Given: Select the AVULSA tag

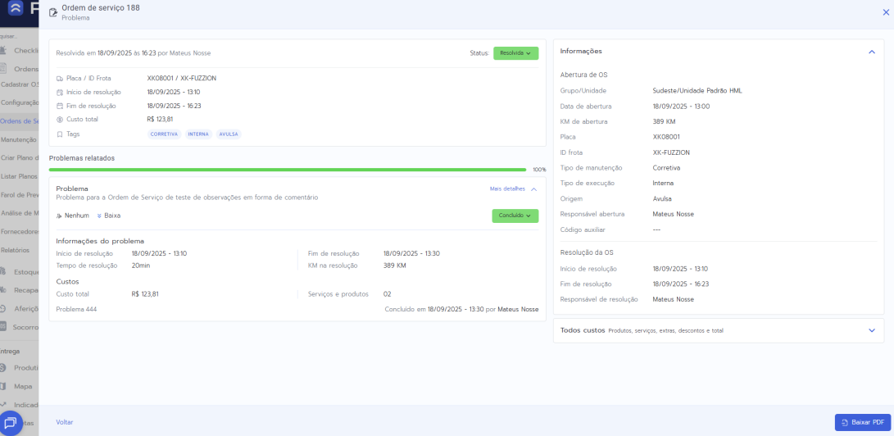Looking at the screenshot, I should (x=229, y=134).
